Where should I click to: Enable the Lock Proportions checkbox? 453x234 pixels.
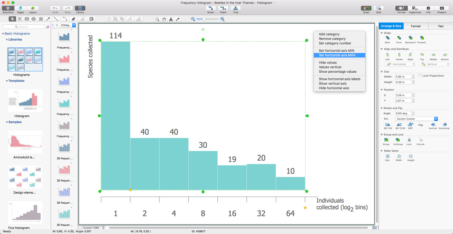click(x=420, y=76)
